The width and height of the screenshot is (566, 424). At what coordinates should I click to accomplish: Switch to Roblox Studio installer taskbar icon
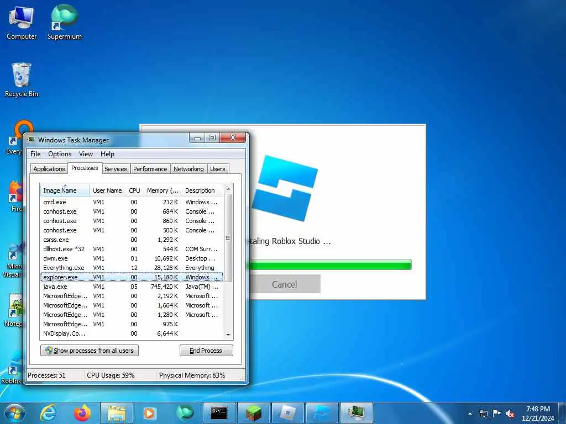322,413
